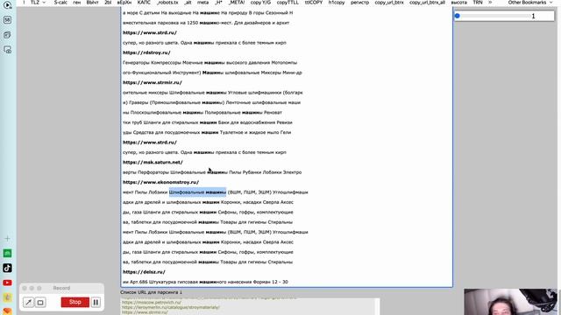Viewport: 561px width, 315px height.
Task: Open the TLZ bookmark folder dropdown
Action: point(38,2)
